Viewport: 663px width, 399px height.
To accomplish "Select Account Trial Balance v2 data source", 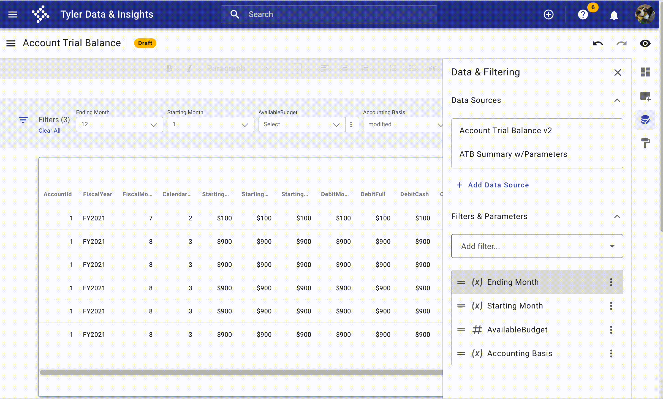I will [x=537, y=130].
